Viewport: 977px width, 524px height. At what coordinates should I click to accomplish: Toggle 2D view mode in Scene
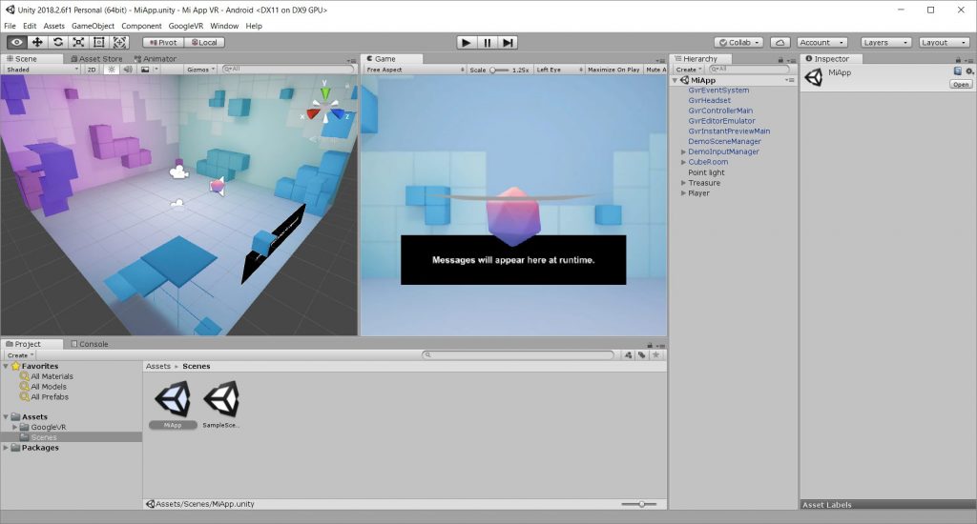pyautogui.click(x=92, y=70)
